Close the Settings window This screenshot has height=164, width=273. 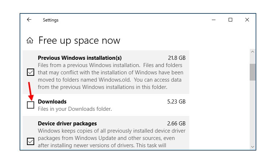pos(247,20)
